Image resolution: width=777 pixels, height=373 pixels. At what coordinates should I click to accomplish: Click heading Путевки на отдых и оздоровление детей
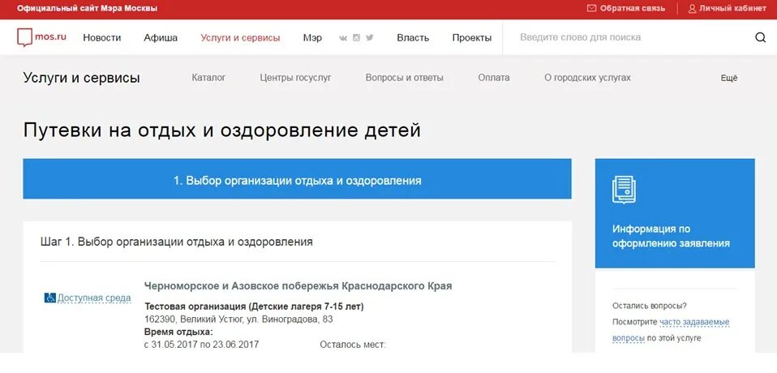(x=221, y=131)
